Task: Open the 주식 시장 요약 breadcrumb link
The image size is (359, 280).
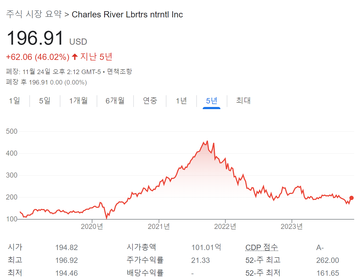Action: point(34,14)
